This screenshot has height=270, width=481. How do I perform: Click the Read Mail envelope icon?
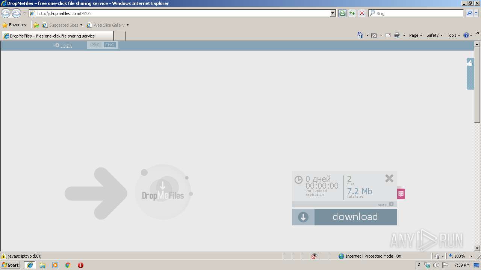[x=388, y=35]
